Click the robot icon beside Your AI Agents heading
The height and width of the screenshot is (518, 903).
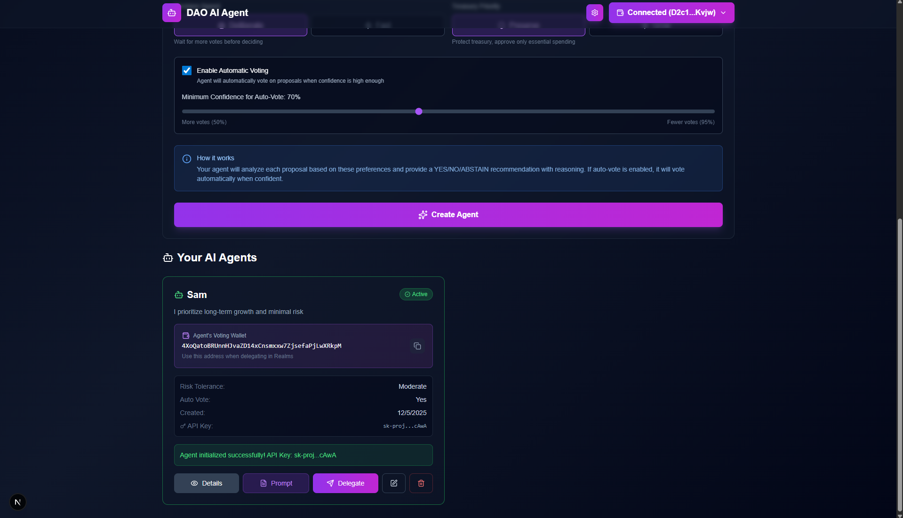pos(167,258)
